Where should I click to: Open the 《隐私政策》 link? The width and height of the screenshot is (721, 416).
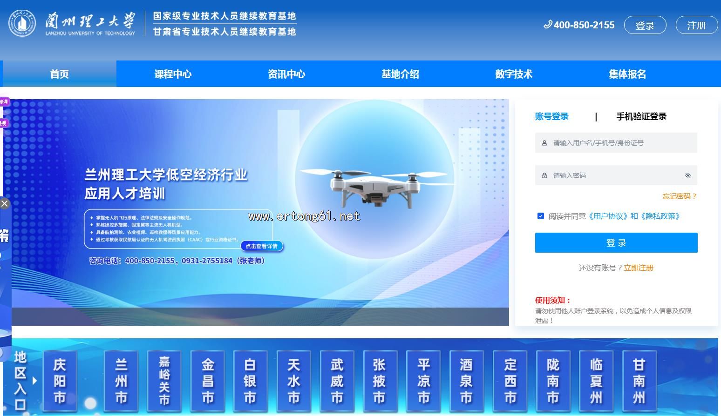point(660,216)
